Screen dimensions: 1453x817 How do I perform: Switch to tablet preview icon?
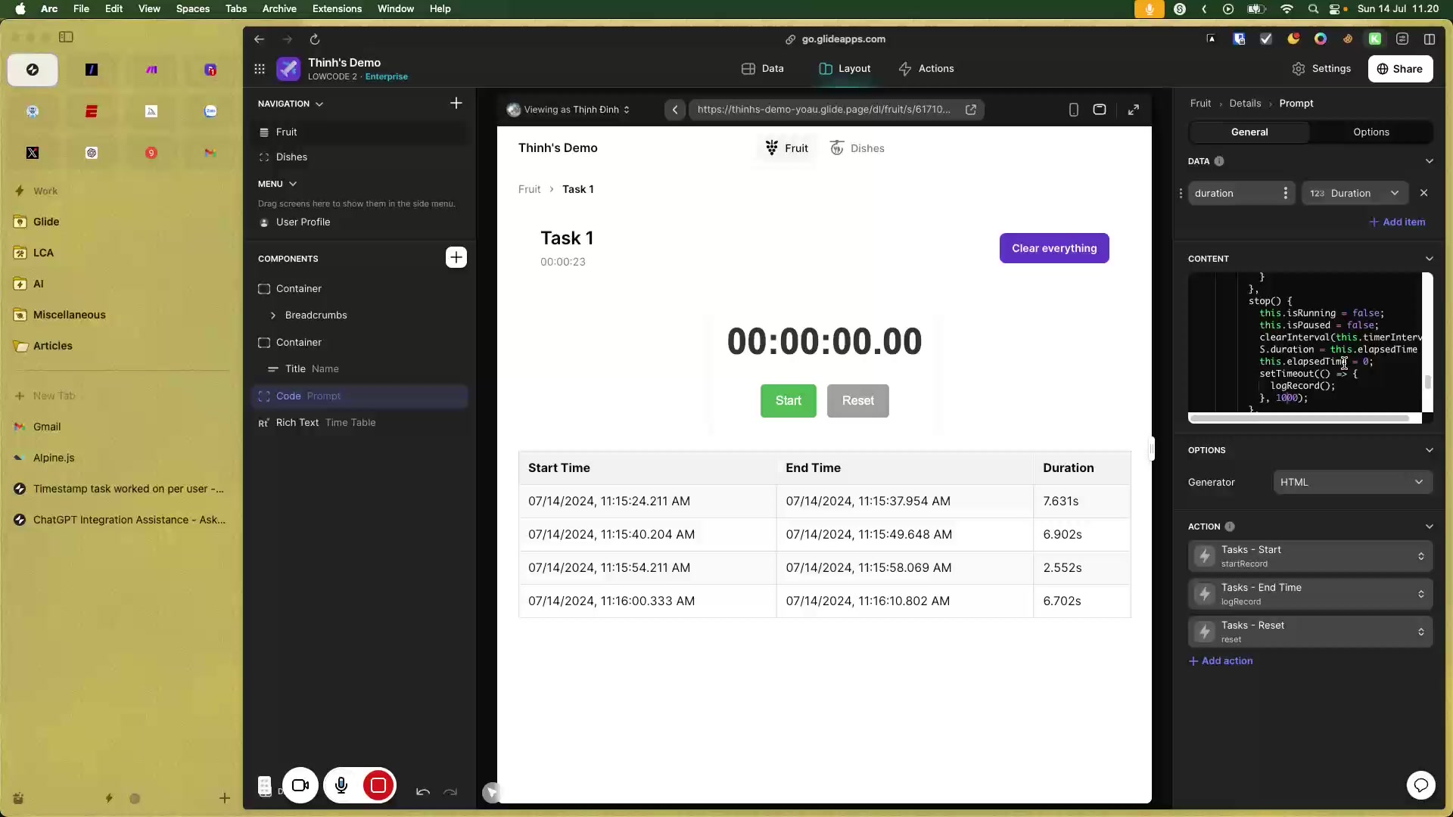pyautogui.click(x=1100, y=110)
